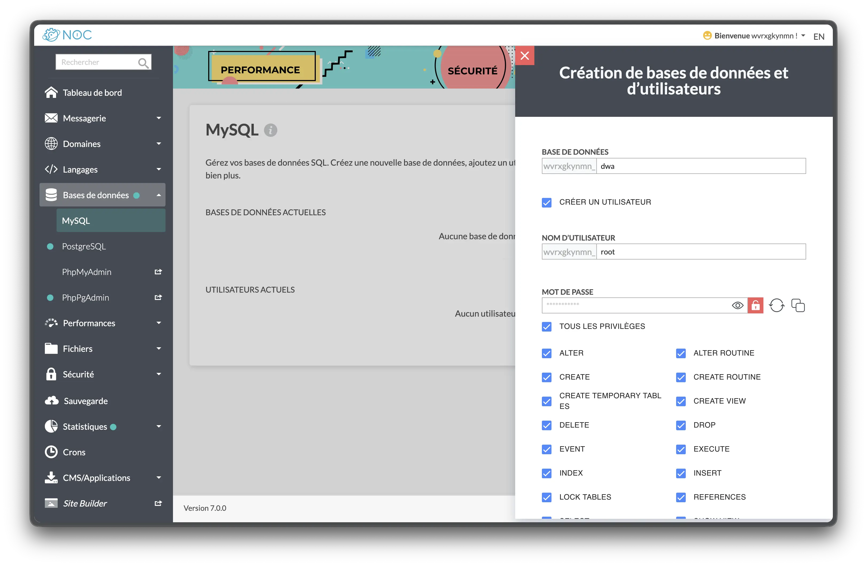Select PostgreSQL in the sidebar
Screen dimensions: 867x566
(84, 246)
